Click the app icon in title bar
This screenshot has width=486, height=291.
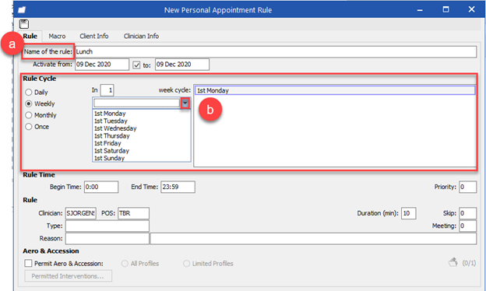coord(22,10)
